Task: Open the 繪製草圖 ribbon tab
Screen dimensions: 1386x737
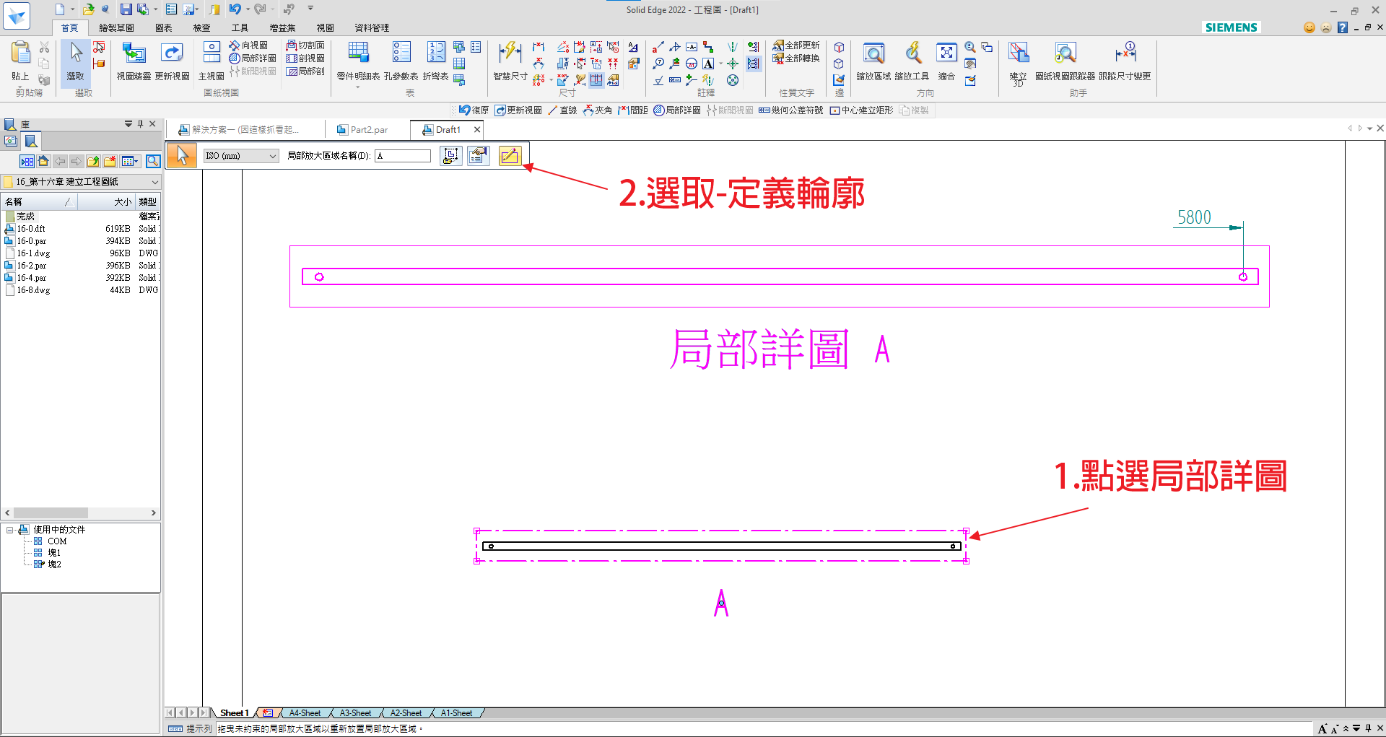Action: click(x=117, y=28)
